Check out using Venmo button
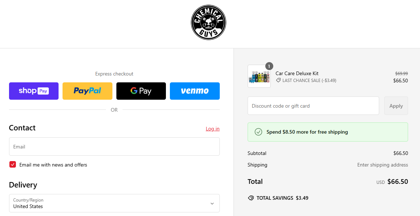The height and width of the screenshot is (216, 420). (194, 91)
